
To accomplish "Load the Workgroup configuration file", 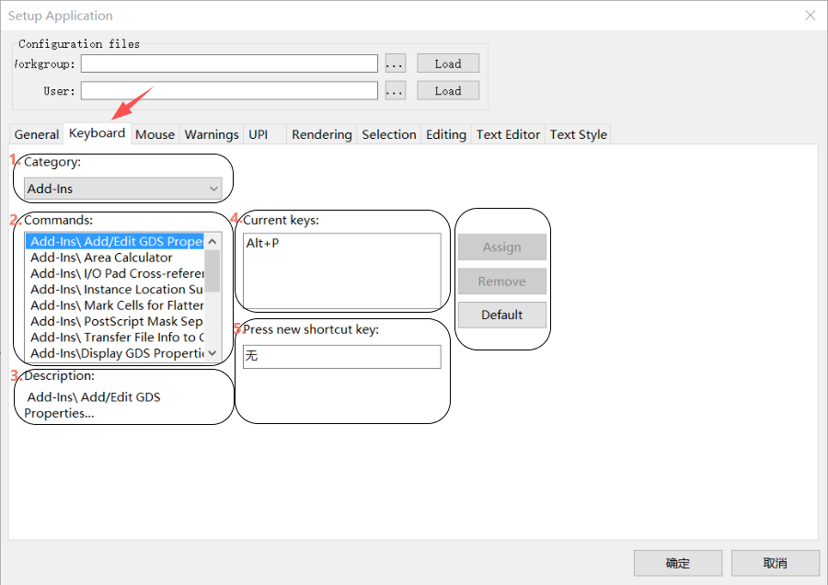I will [448, 63].
